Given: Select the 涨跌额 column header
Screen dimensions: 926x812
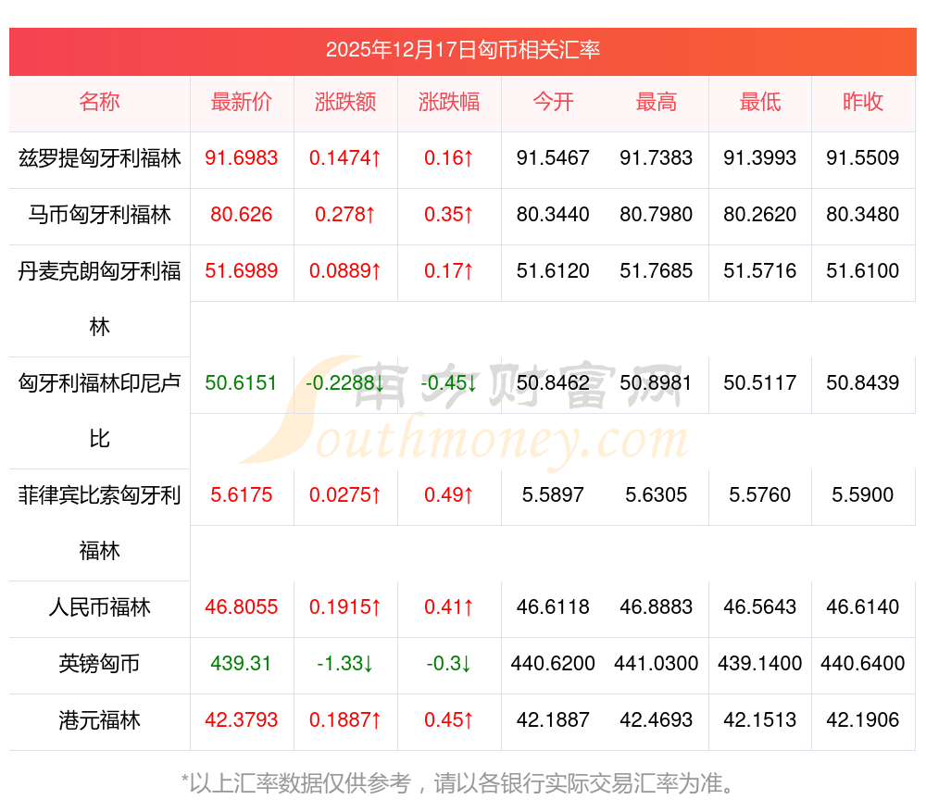Looking at the screenshot, I should tap(345, 102).
